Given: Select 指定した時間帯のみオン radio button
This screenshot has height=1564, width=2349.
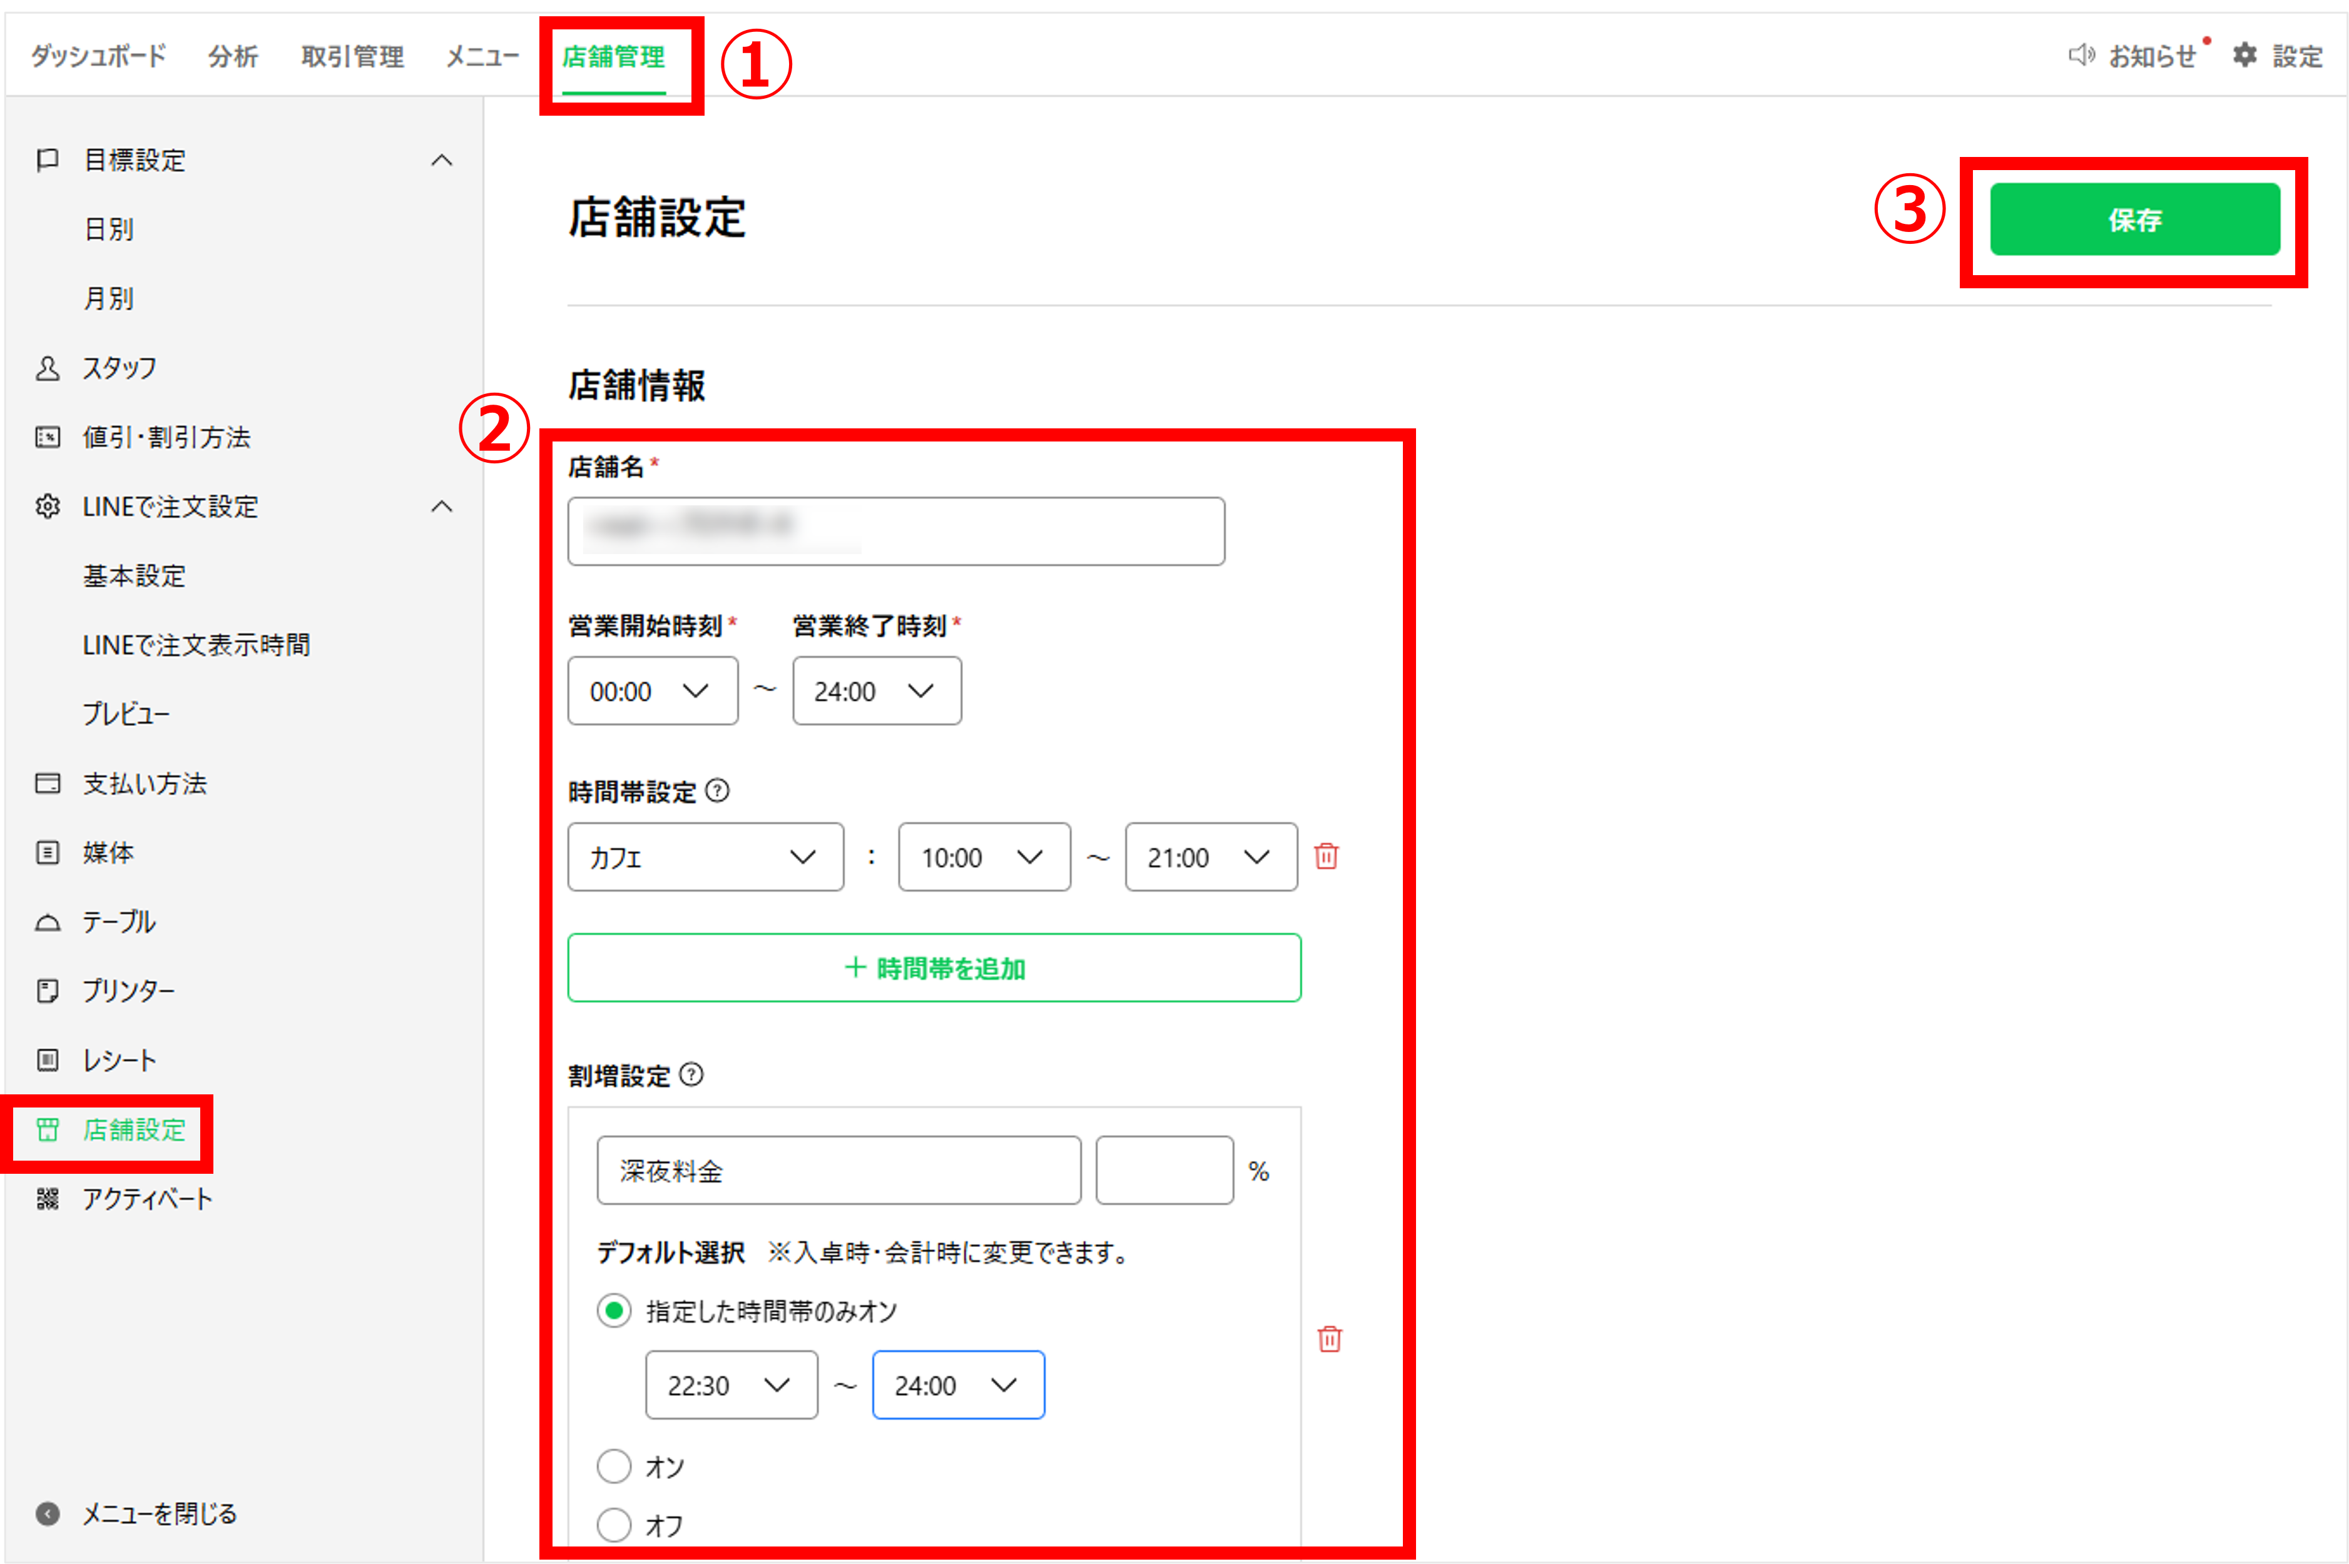Looking at the screenshot, I should (x=614, y=1311).
